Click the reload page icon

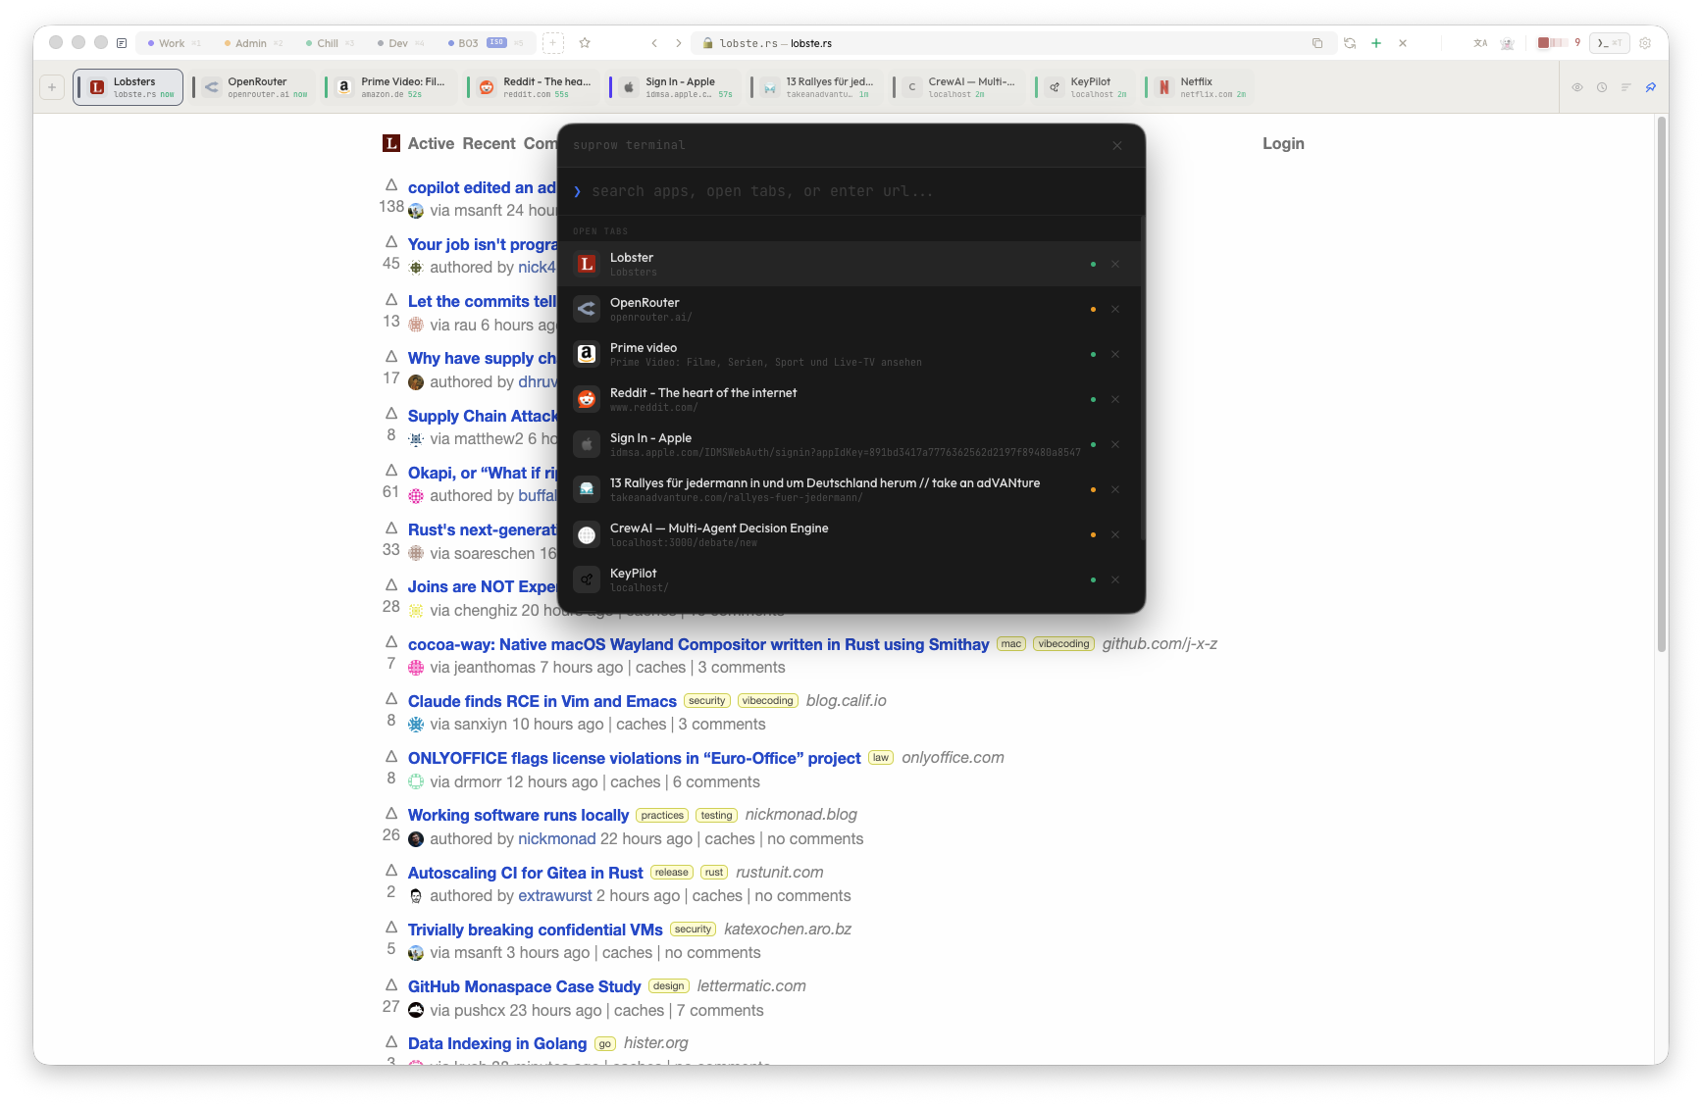pyautogui.click(x=1350, y=43)
